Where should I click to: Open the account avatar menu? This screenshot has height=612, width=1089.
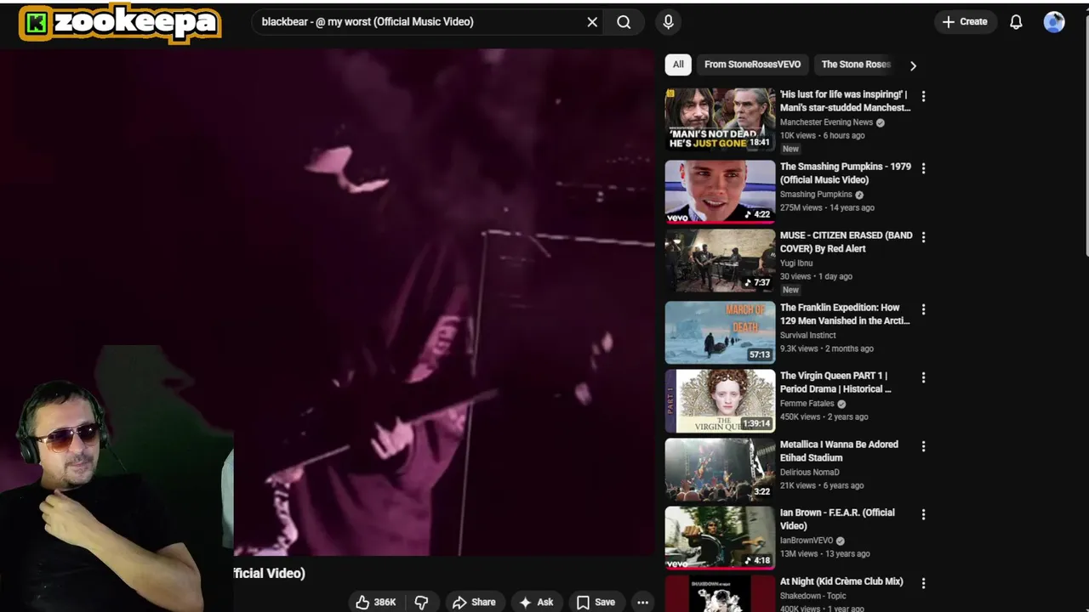[1054, 22]
